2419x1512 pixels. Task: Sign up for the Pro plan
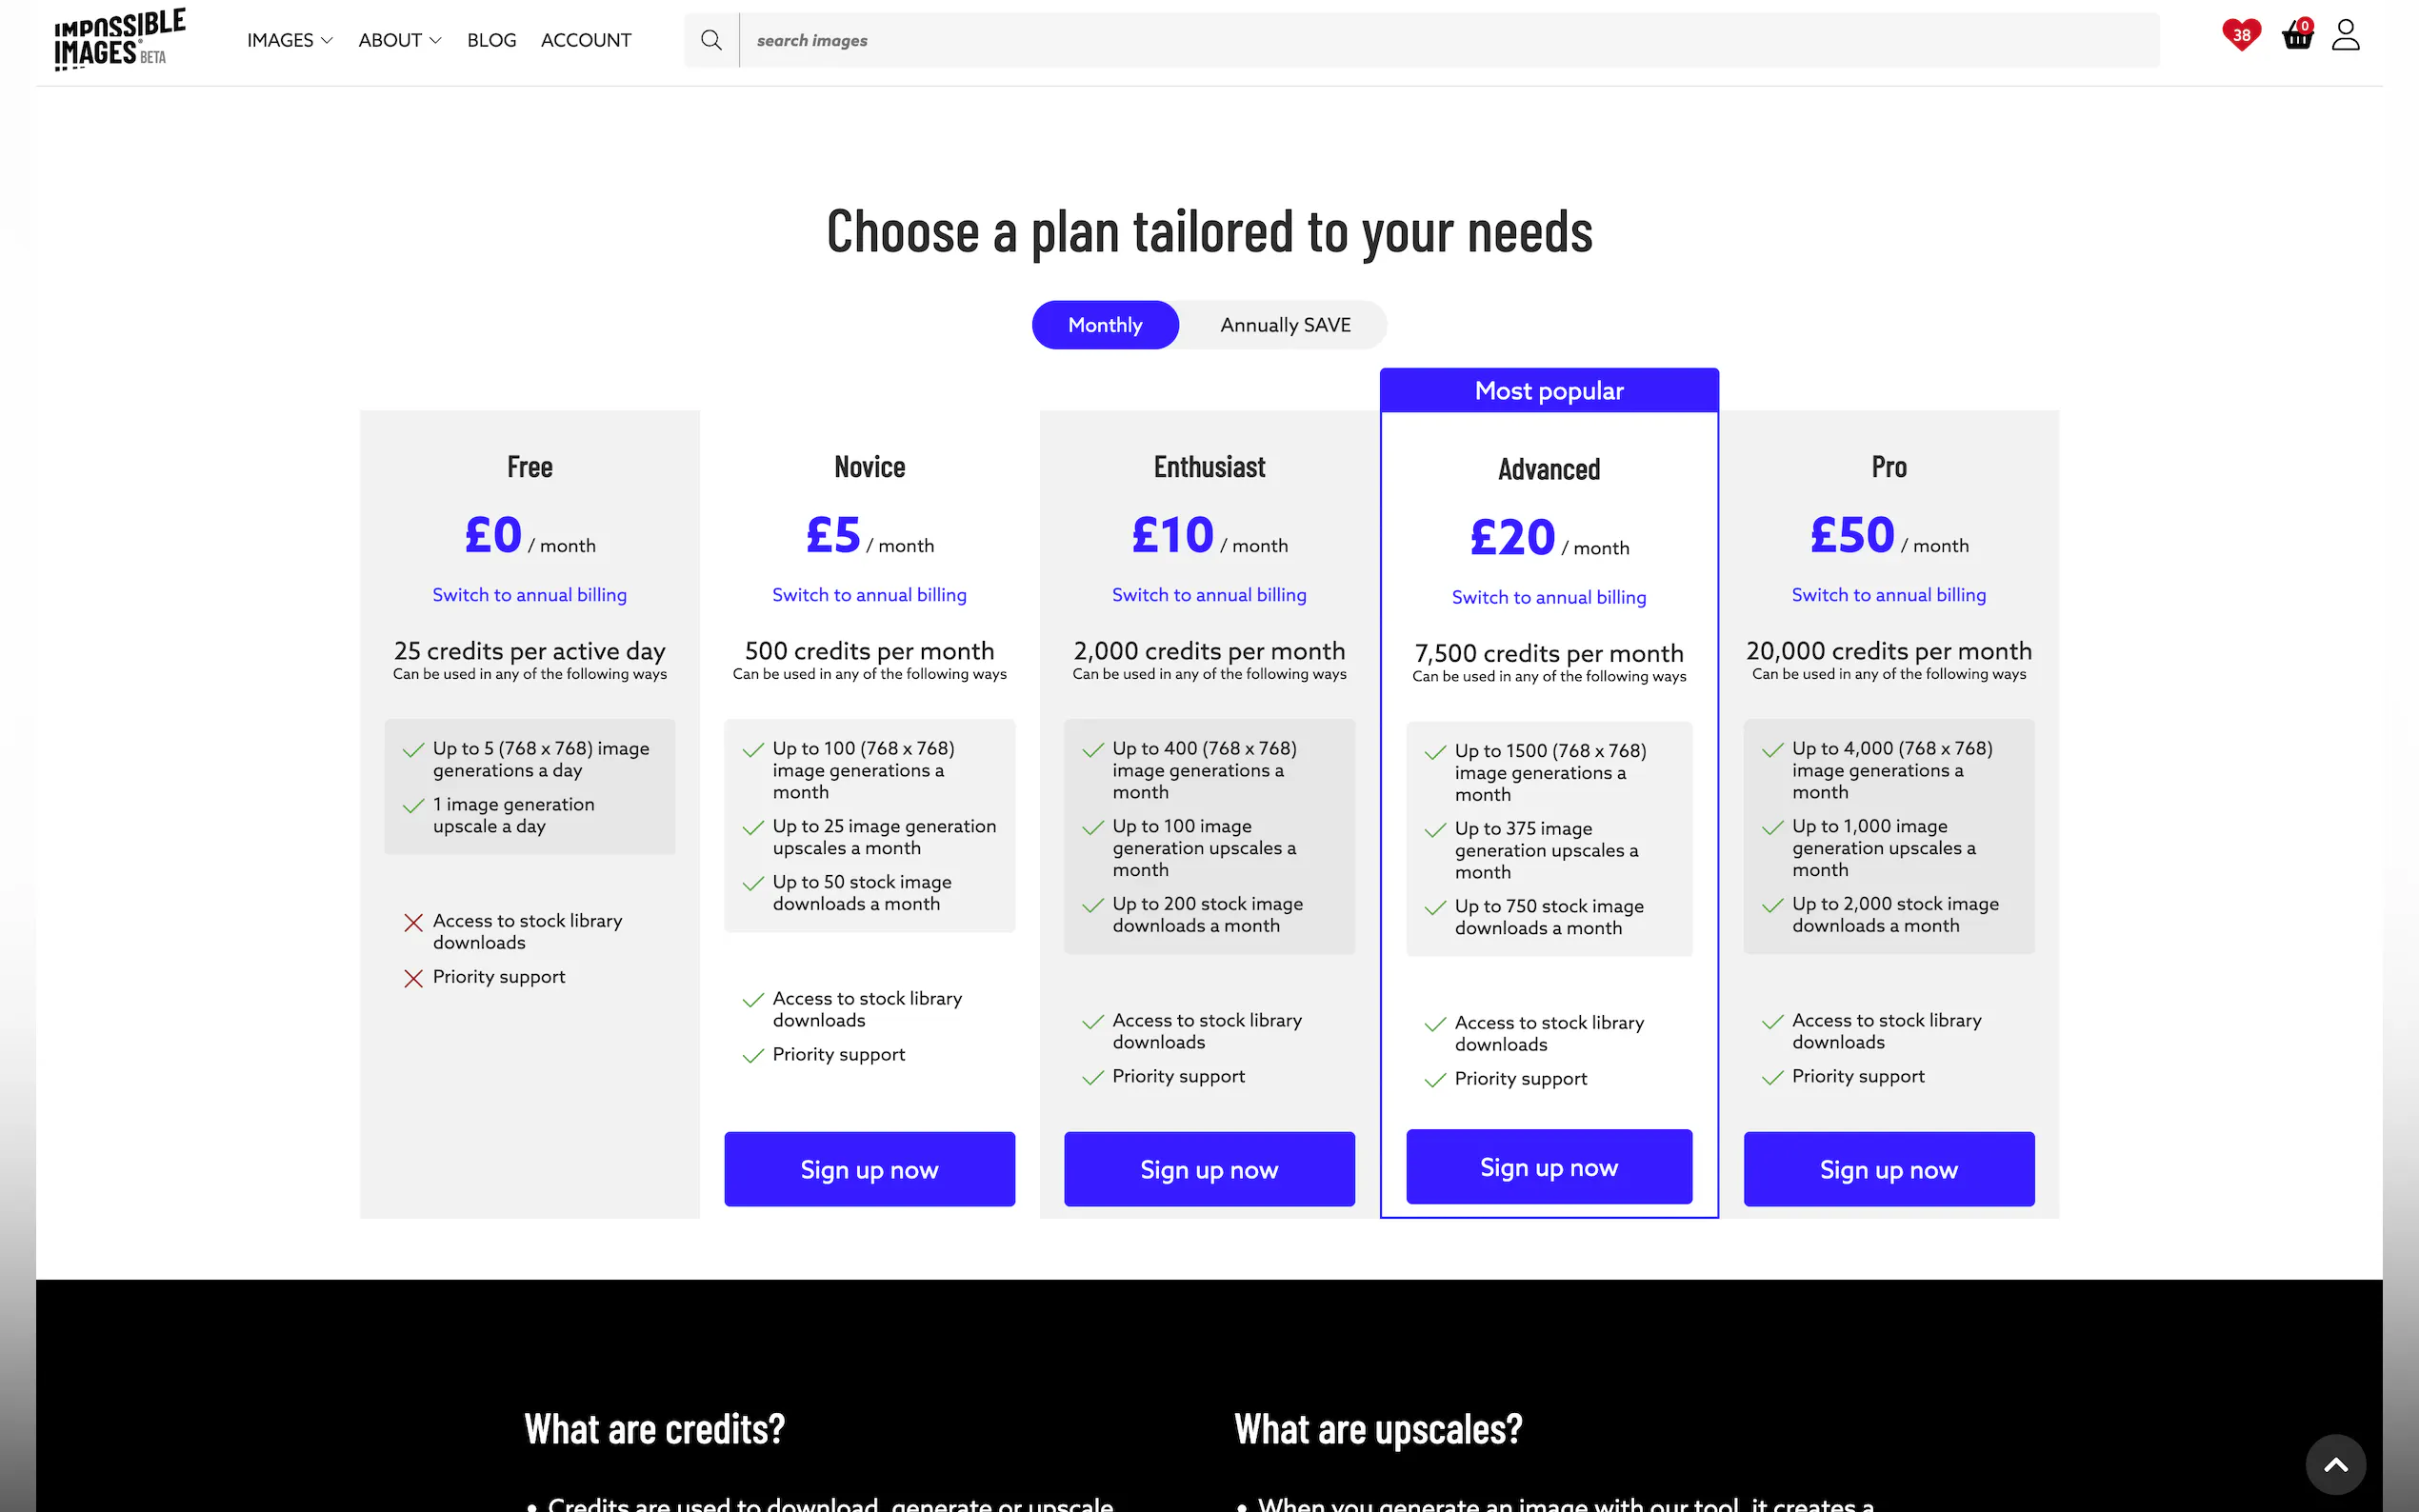(x=1888, y=1169)
